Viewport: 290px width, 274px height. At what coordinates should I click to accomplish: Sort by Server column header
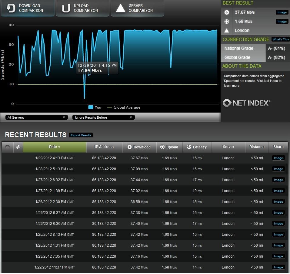click(228, 147)
